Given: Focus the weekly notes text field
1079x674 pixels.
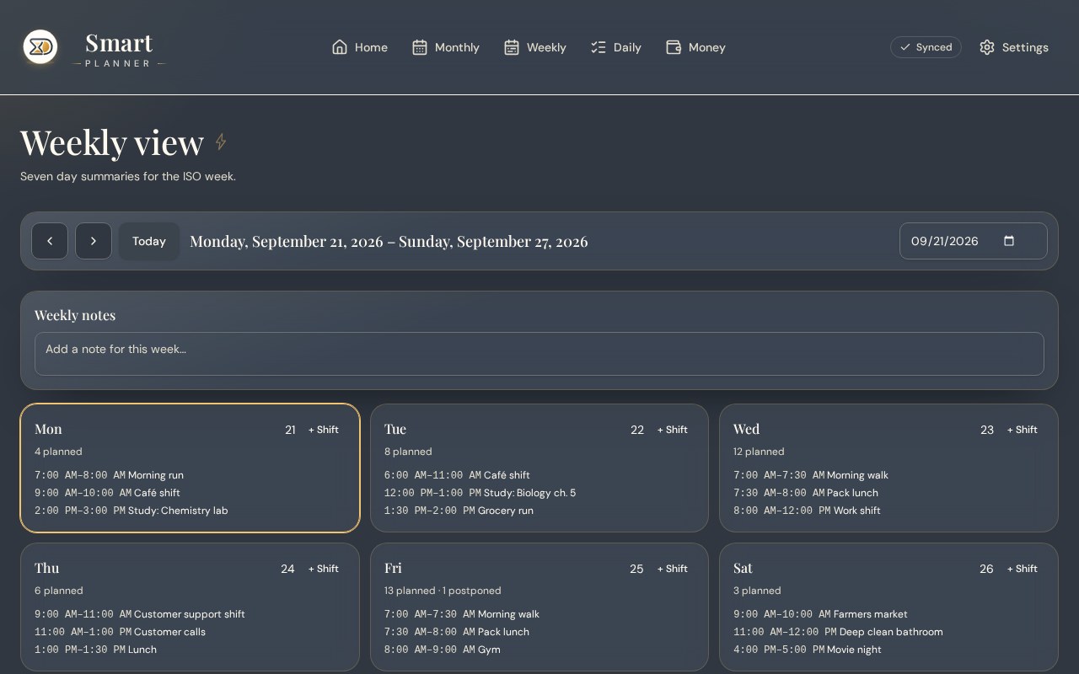Looking at the screenshot, I should click(539, 354).
